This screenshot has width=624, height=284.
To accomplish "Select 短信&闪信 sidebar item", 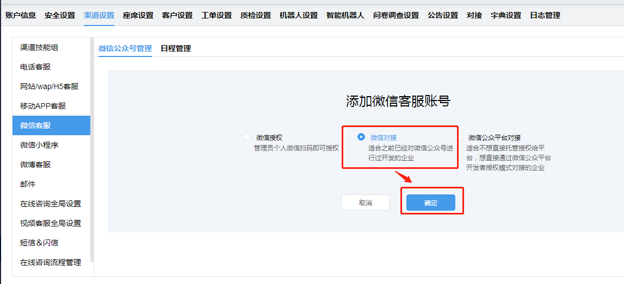I will pos(51,243).
